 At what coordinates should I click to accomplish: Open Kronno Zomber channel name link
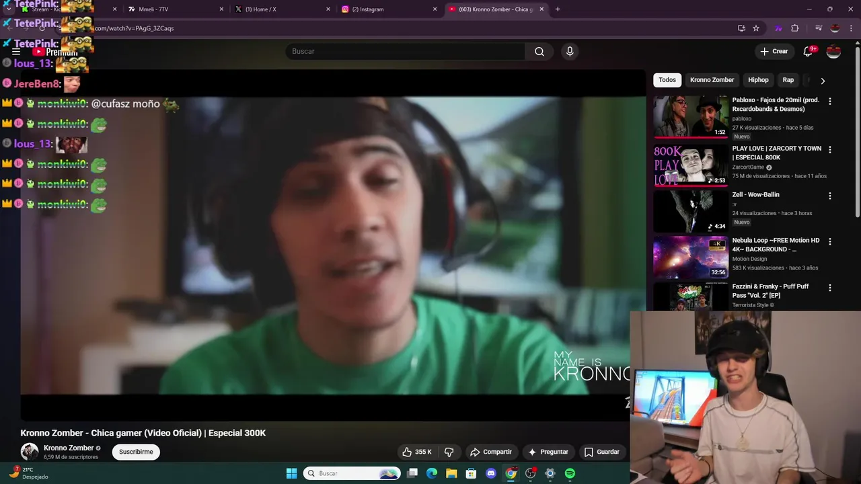click(69, 448)
